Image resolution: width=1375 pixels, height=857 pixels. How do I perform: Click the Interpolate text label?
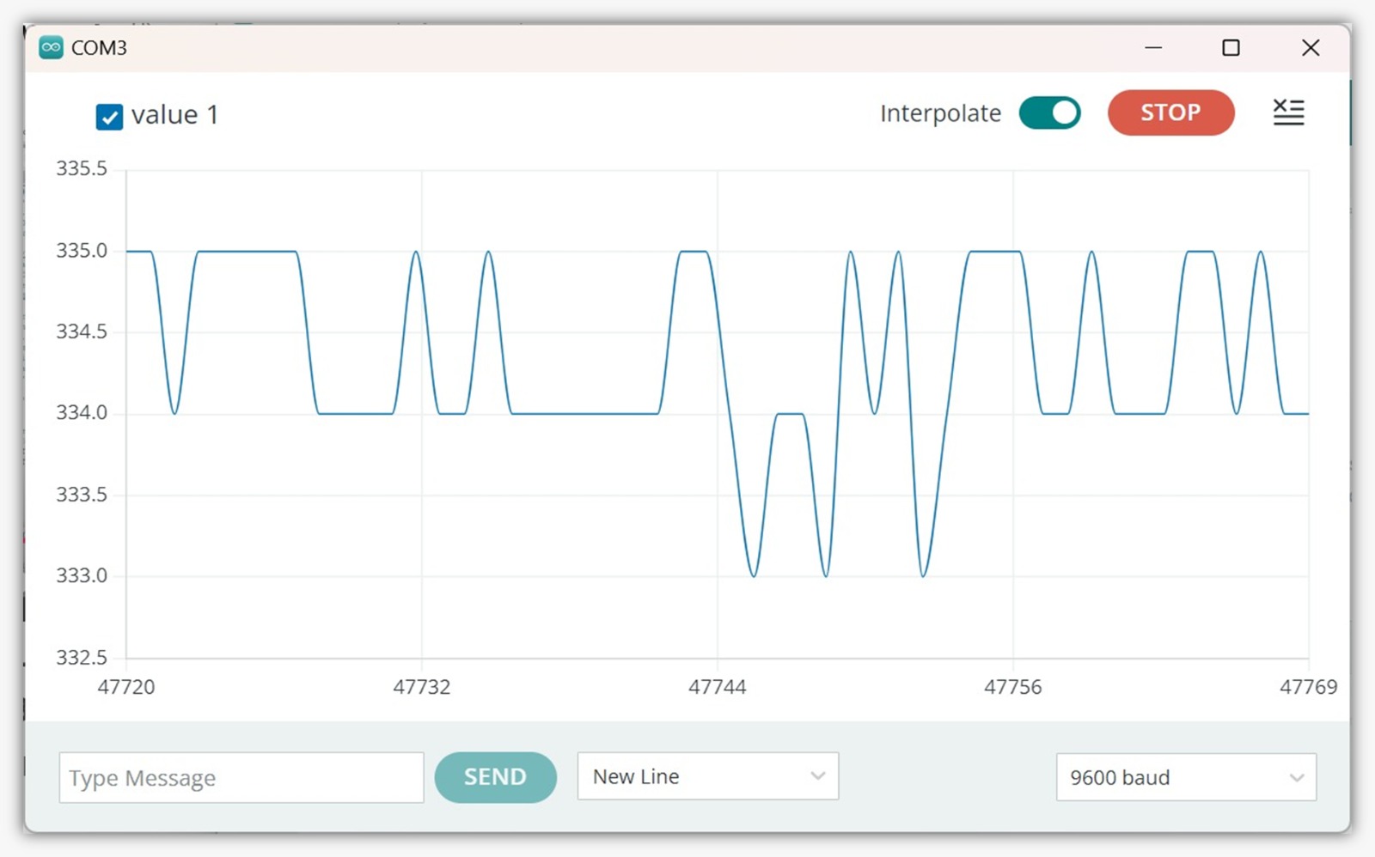click(940, 113)
